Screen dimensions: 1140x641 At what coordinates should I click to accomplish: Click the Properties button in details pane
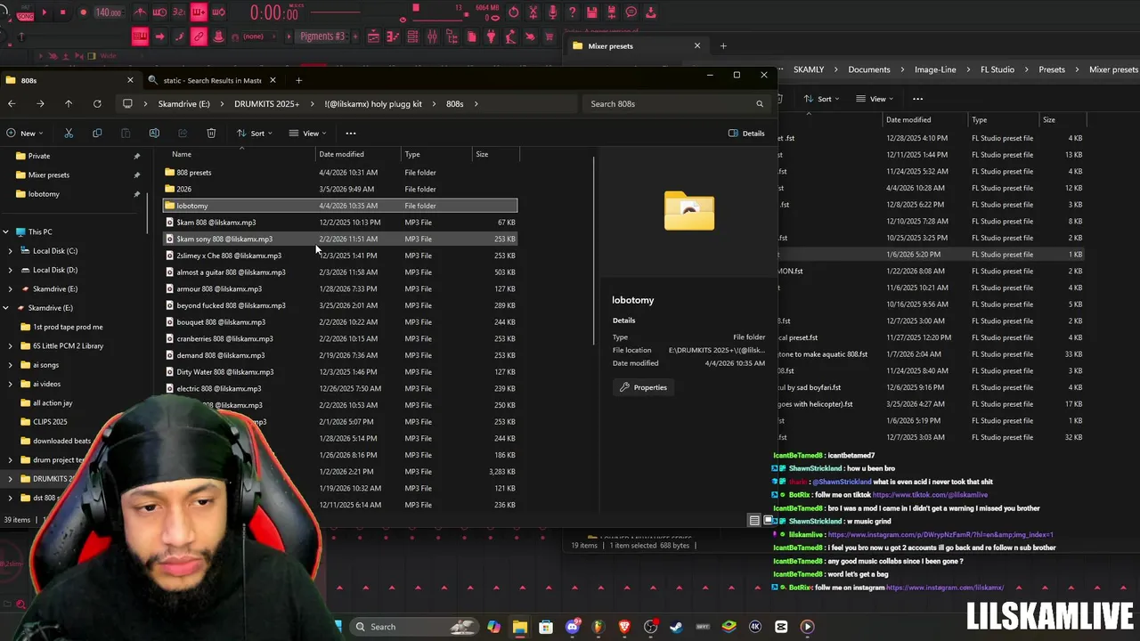643,387
